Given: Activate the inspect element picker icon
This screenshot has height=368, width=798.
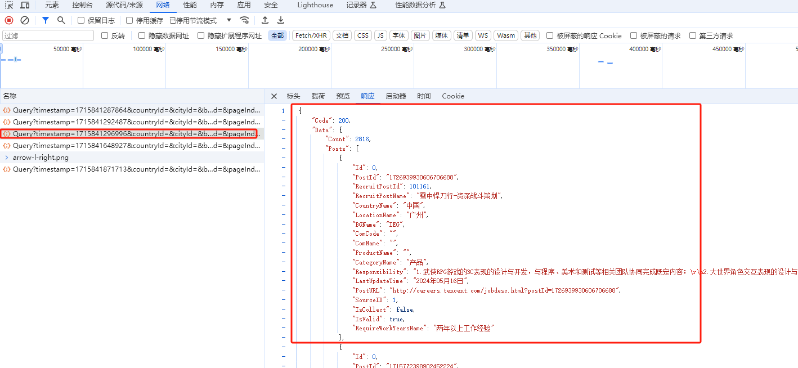Looking at the screenshot, I should [x=10, y=5].
